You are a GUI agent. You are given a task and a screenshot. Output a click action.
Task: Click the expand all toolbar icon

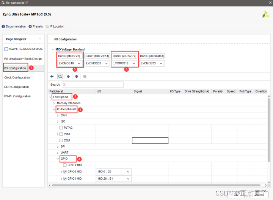pos(77,77)
